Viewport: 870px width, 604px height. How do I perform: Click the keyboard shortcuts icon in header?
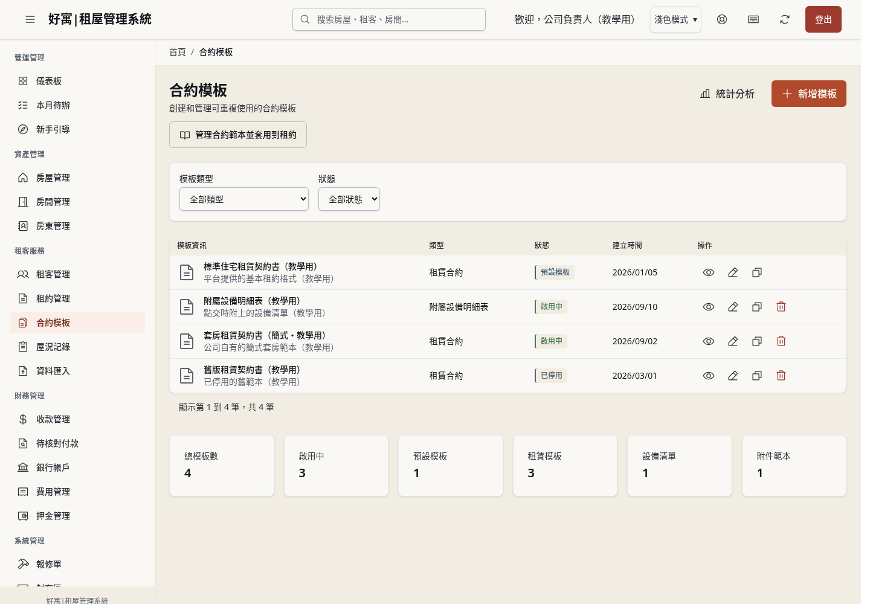point(753,19)
